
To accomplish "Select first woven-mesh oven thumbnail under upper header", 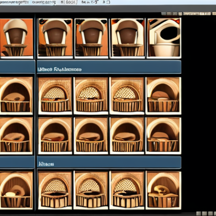I will coord(55,95).
